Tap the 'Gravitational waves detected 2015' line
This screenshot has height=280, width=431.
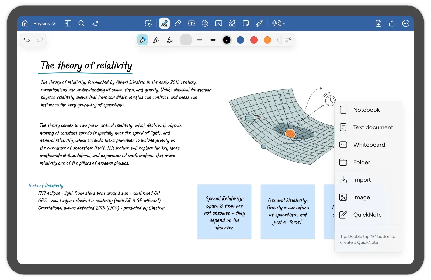(x=101, y=208)
